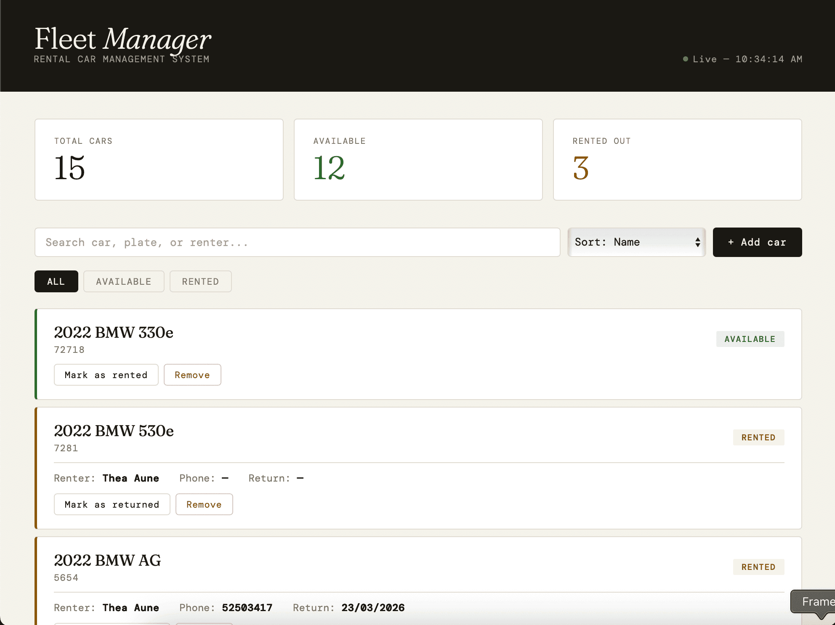Viewport: 835px width, 625px height.
Task: Focus the Search car, plate, or renter field
Action: [x=298, y=242]
